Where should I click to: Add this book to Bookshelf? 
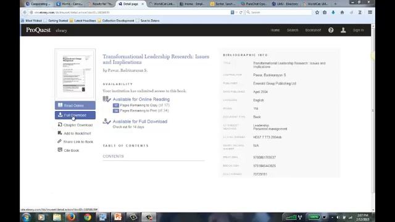pyautogui.click(x=77, y=133)
